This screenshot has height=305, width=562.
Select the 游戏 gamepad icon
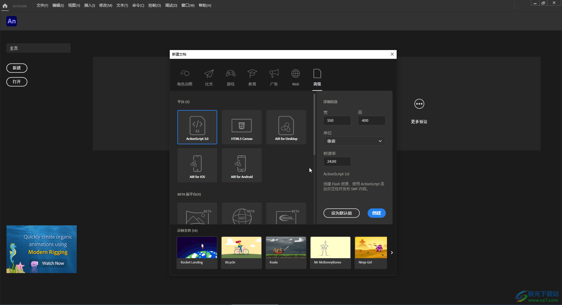click(x=231, y=73)
